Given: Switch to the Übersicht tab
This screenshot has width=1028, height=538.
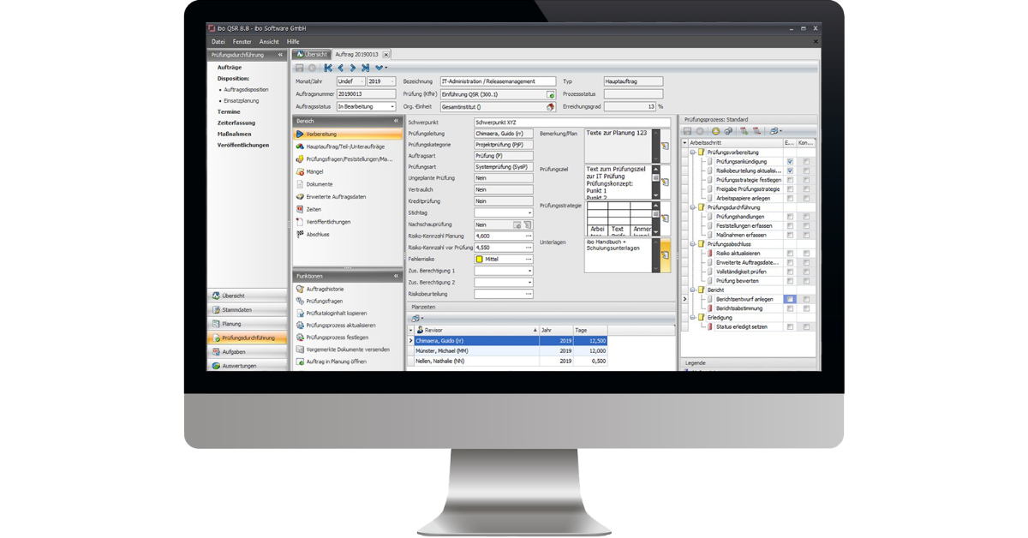Looking at the screenshot, I should pos(312,55).
